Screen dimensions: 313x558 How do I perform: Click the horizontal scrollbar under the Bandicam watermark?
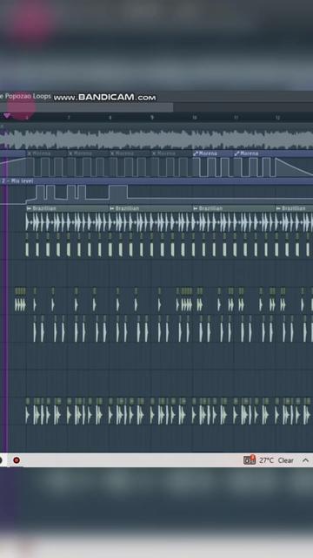(x=87, y=107)
